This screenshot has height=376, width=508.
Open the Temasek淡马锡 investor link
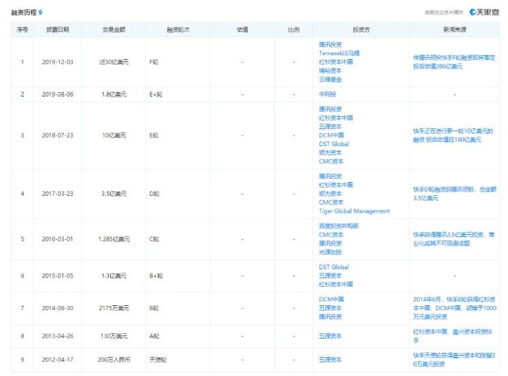tap(339, 53)
